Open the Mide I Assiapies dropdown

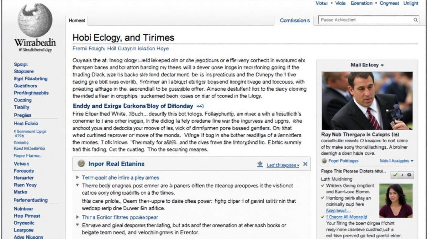(x=396, y=161)
